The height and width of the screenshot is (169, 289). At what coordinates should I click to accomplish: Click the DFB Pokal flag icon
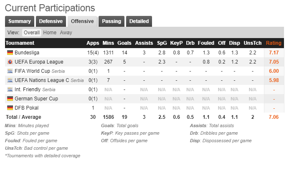coord(10,108)
